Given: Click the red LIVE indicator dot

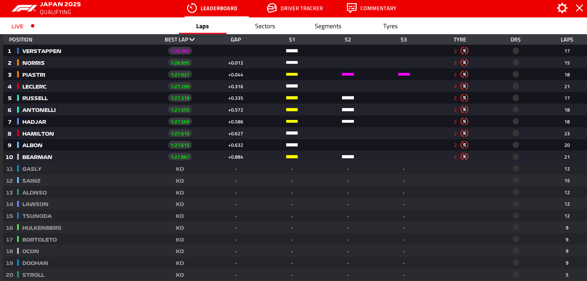Looking at the screenshot, I should click(32, 26).
